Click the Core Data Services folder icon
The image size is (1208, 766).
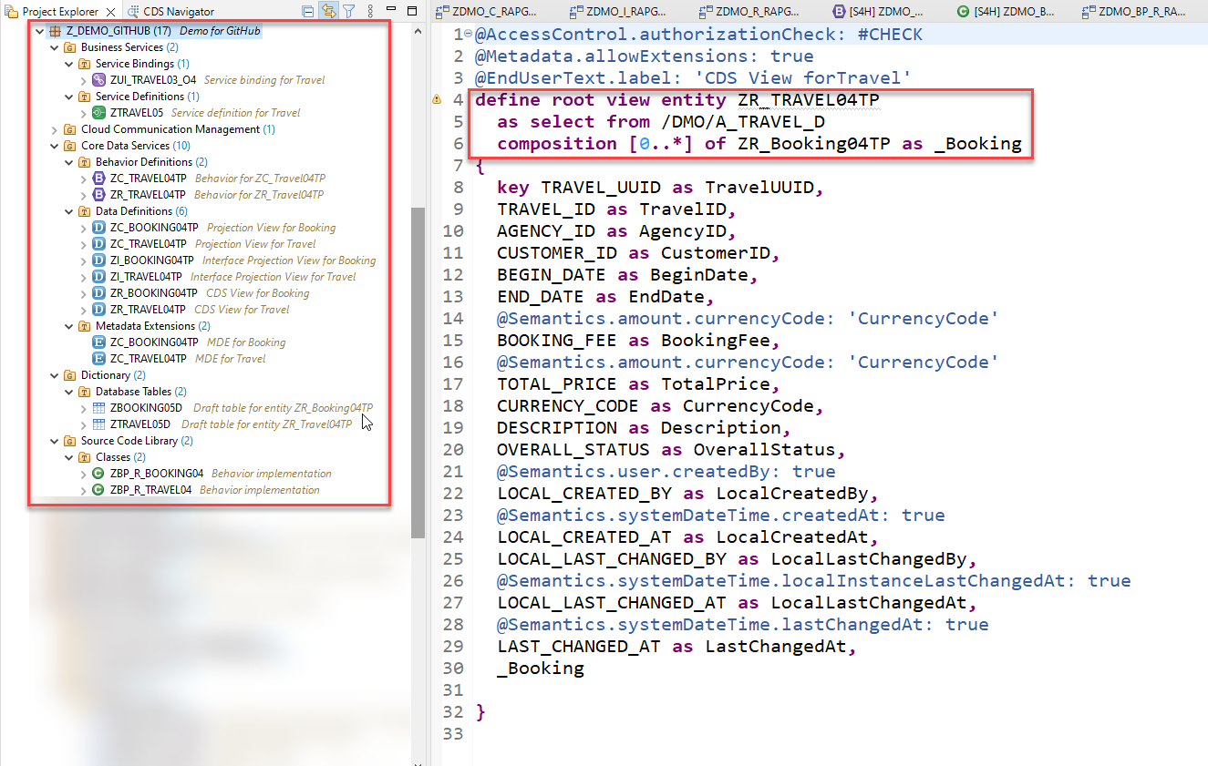coord(70,146)
